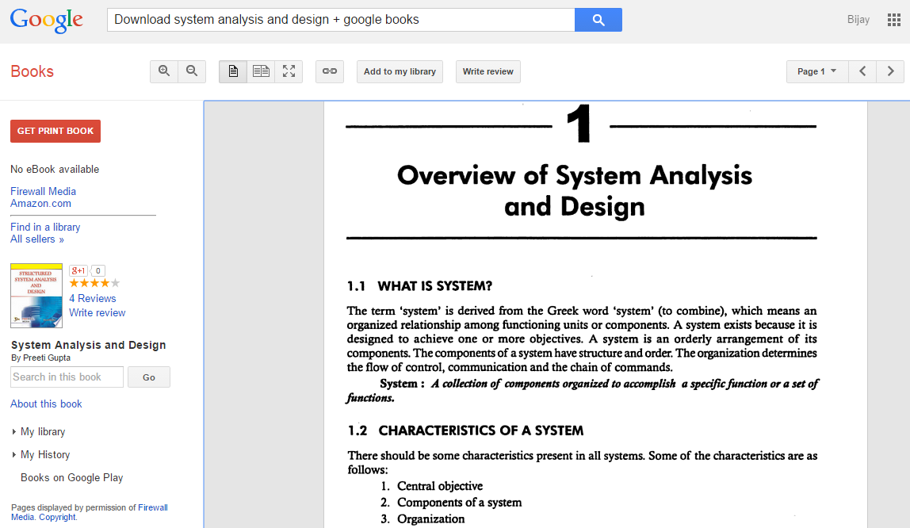910x528 pixels.
Task: Open the Google apps grid
Action: pyautogui.click(x=894, y=20)
